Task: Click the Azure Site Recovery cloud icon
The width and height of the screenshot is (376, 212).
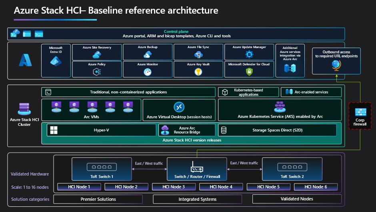Action: coord(97,55)
